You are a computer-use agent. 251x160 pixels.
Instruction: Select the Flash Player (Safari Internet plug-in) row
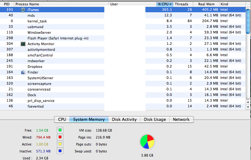click(x=123, y=38)
